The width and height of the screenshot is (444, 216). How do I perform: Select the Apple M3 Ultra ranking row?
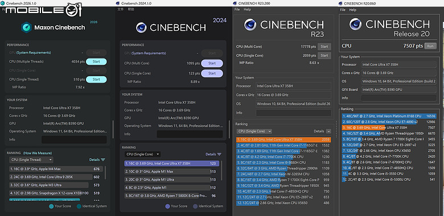pyautogui.click(x=56, y=185)
